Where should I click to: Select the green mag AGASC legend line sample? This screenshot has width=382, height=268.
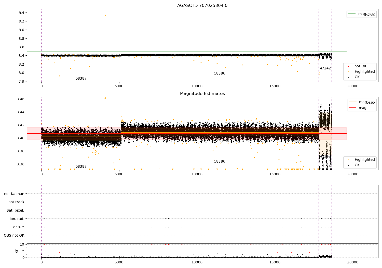352,14
